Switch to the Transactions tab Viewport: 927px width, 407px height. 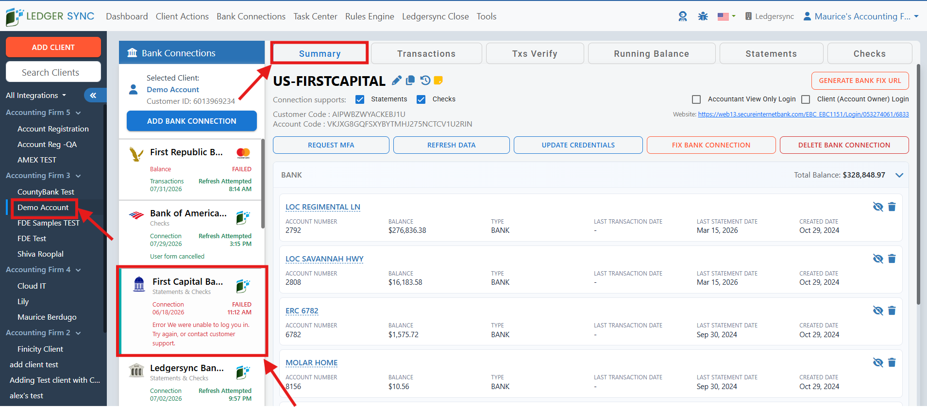426,53
